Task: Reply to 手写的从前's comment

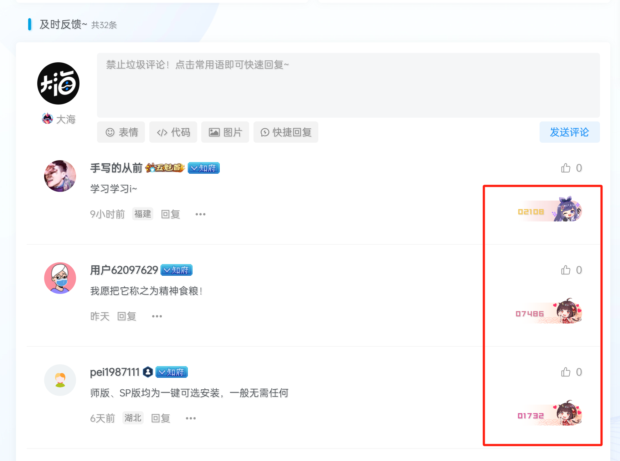Action: click(170, 214)
